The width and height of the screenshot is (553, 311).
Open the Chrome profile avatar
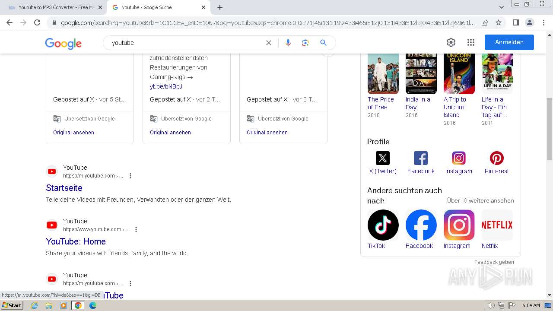529,22
